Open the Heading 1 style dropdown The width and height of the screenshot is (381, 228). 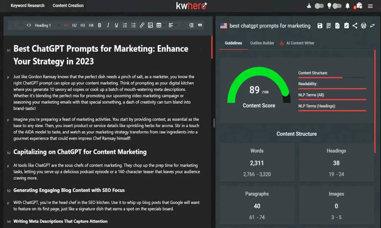[47, 25]
